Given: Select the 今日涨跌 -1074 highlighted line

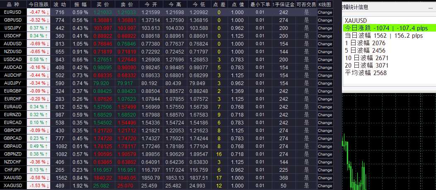Looking at the screenshot, I should (x=389, y=28).
